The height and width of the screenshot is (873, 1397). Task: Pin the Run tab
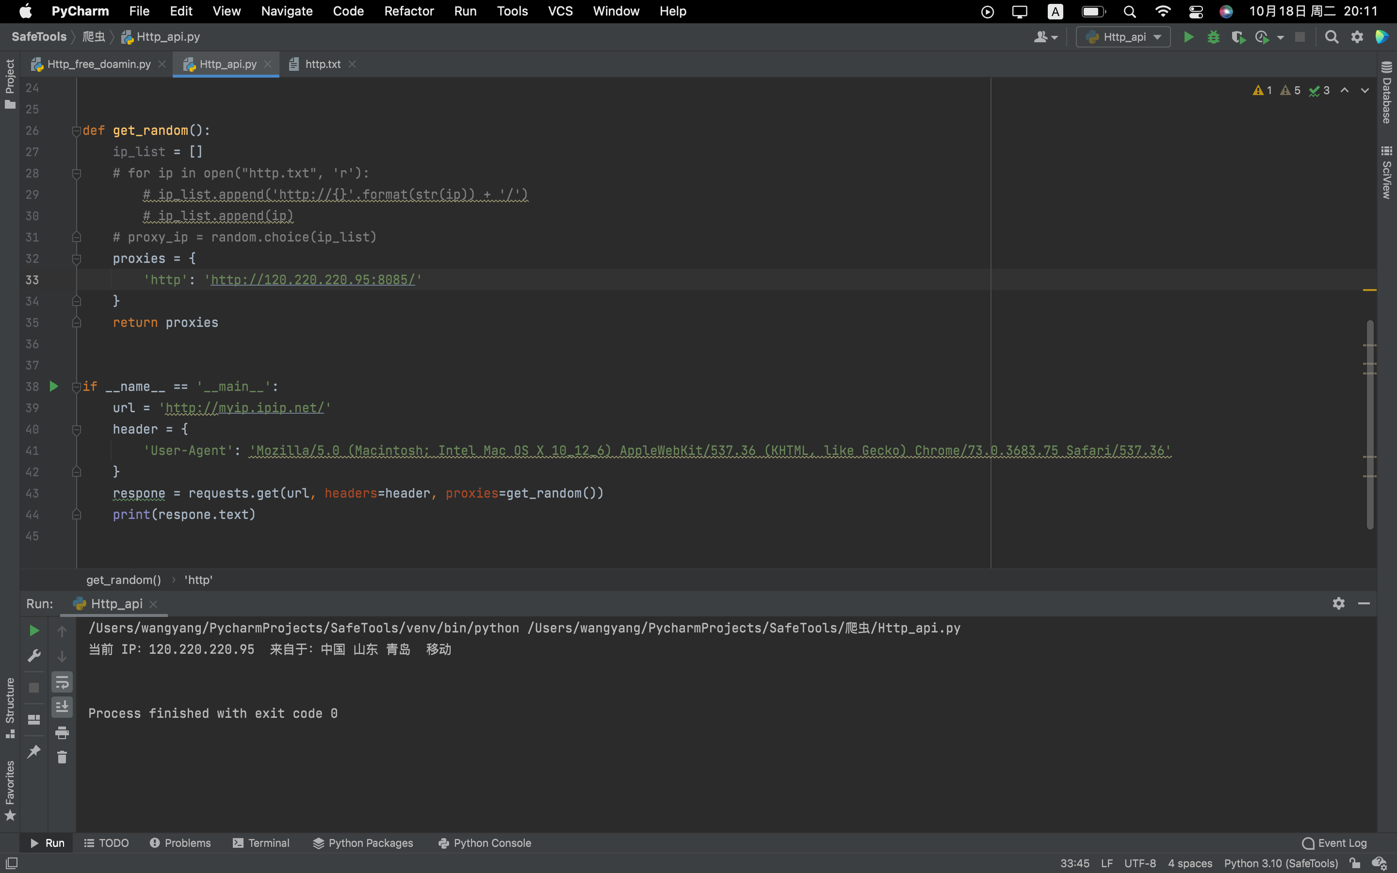pyautogui.click(x=34, y=751)
